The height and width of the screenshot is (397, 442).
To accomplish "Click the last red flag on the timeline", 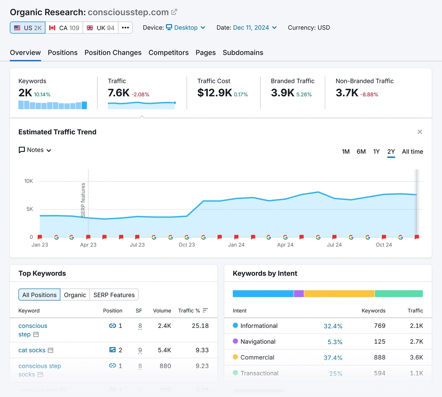I will click(417, 237).
